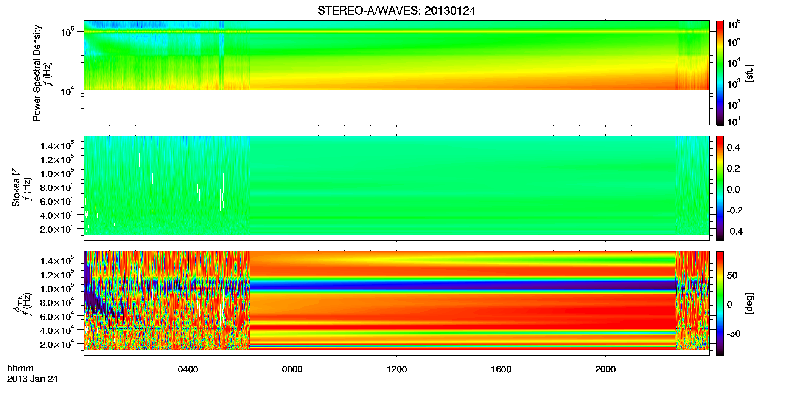Click the power spectral density color bar
This screenshot has width=793, height=408.
click(x=720, y=73)
